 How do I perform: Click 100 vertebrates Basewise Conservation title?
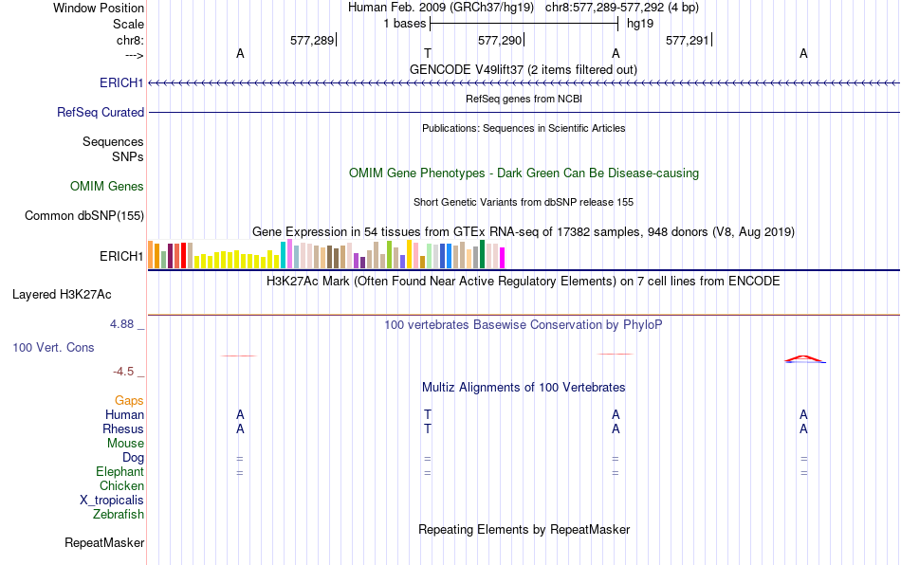point(524,325)
